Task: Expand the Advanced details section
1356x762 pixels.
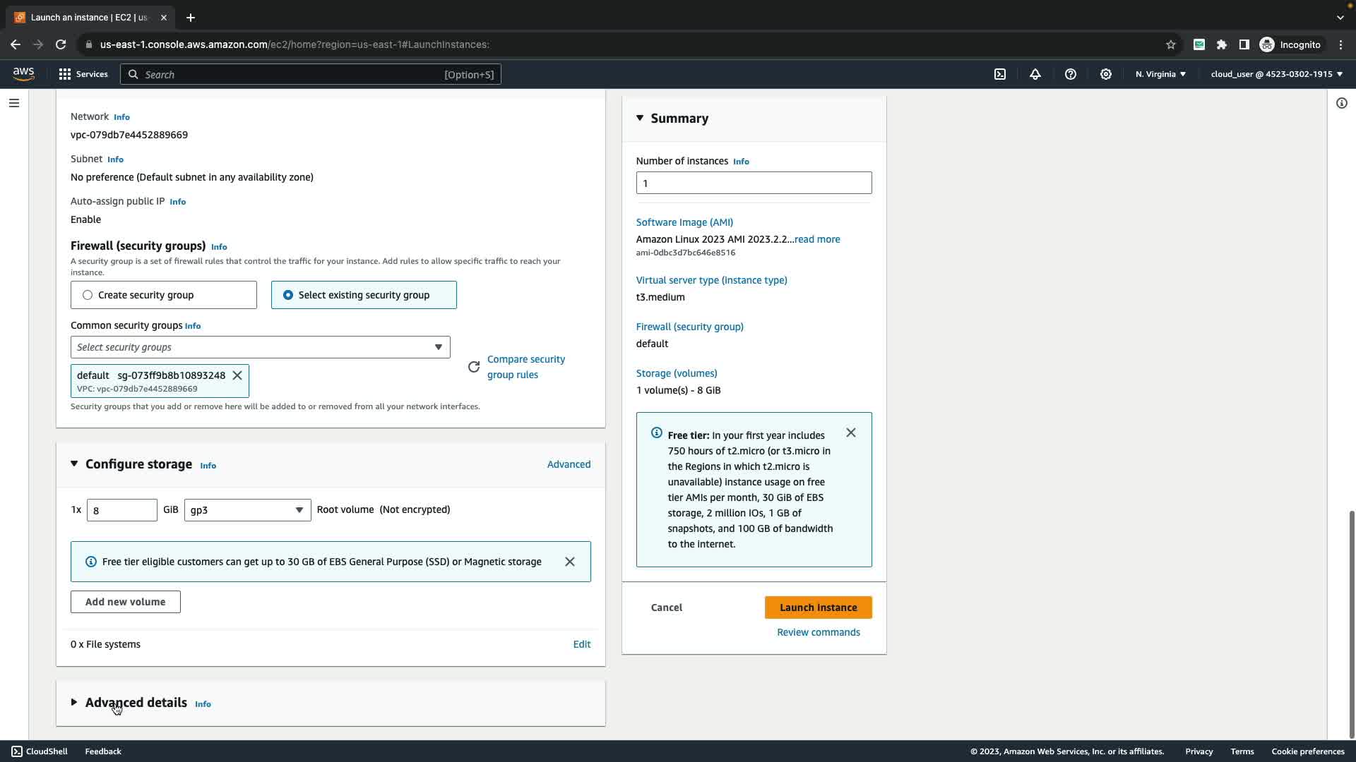Action: pyautogui.click(x=136, y=703)
